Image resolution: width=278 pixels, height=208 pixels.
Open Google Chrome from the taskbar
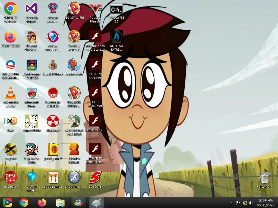[24, 203]
